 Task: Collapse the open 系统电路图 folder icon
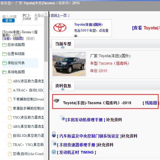tap(4, 72)
